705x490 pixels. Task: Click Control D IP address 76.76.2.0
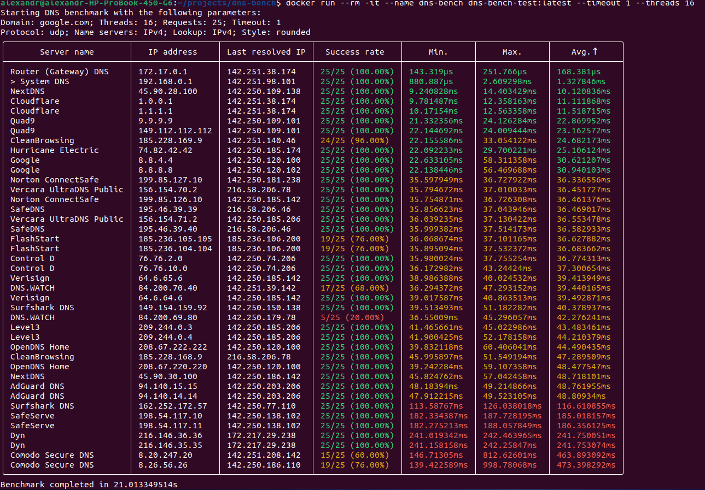click(x=160, y=258)
